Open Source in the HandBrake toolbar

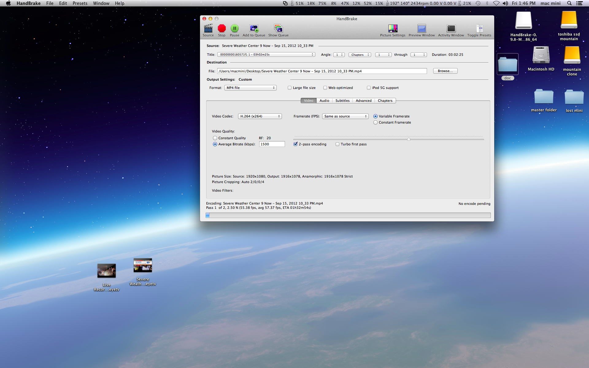(208, 30)
